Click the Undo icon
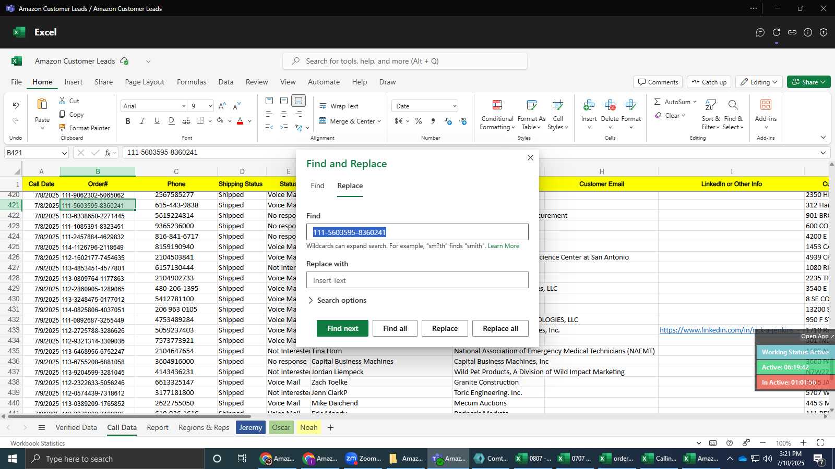This screenshot has height=469, width=835. click(x=16, y=106)
